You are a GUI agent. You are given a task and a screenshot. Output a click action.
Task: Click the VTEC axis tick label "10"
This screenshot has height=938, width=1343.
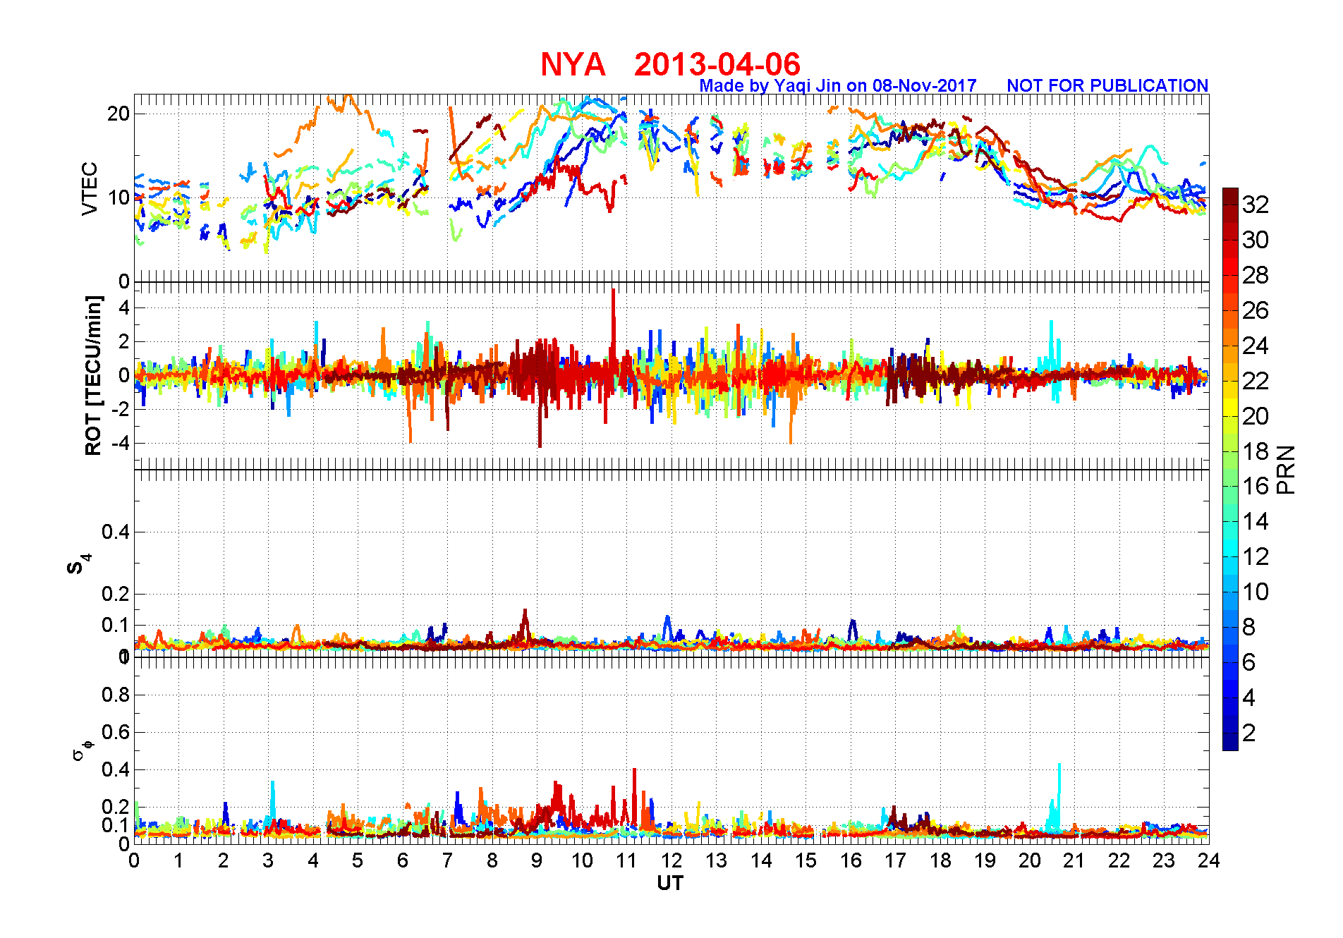click(x=119, y=197)
